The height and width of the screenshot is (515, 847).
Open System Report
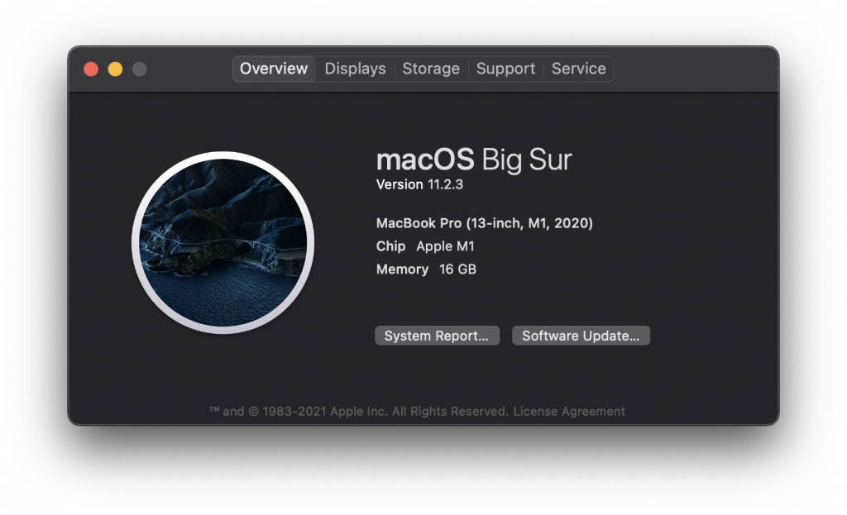point(437,336)
